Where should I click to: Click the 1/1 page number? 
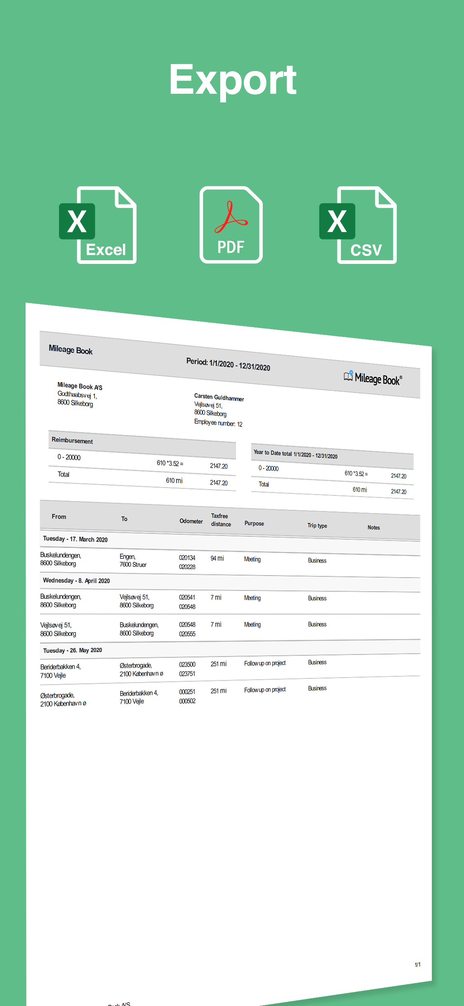[417, 964]
